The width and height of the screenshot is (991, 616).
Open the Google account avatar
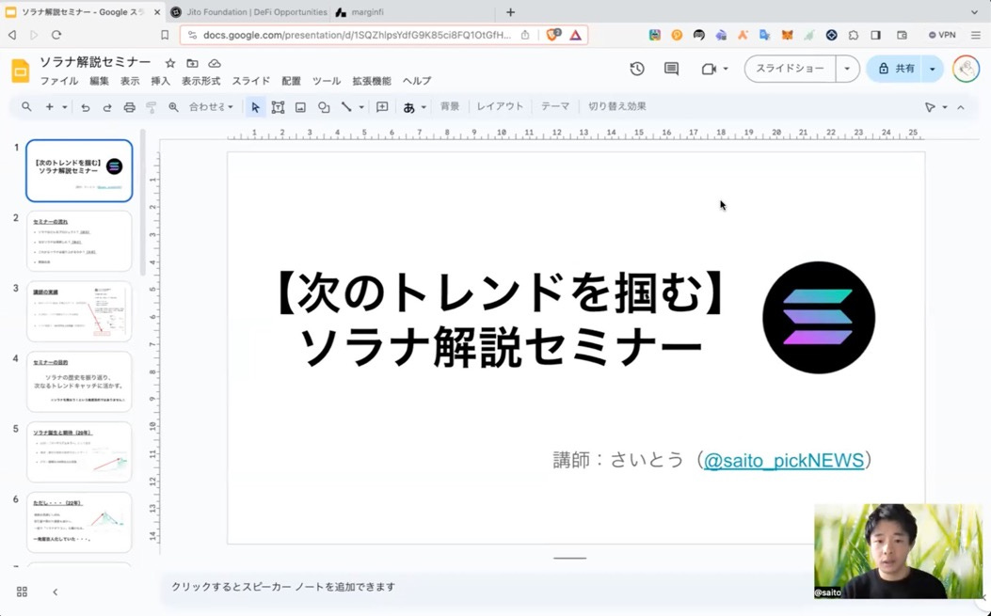click(x=966, y=69)
